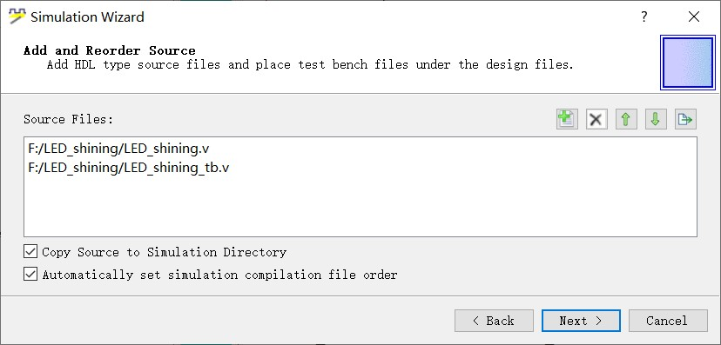Click the Add and Reorder Source heading
The height and width of the screenshot is (345, 721).
click(x=110, y=50)
